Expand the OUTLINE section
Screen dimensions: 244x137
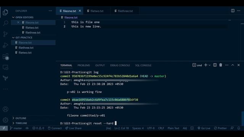click(34, 118)
